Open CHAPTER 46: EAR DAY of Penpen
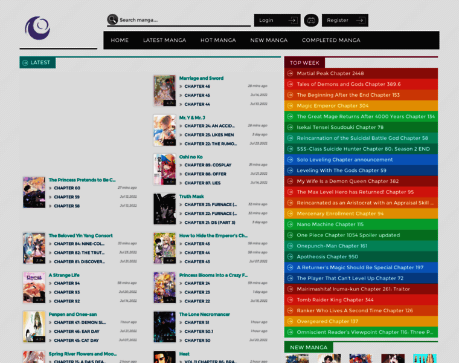Viewport: 459px width, 363px height. point(77,332)
